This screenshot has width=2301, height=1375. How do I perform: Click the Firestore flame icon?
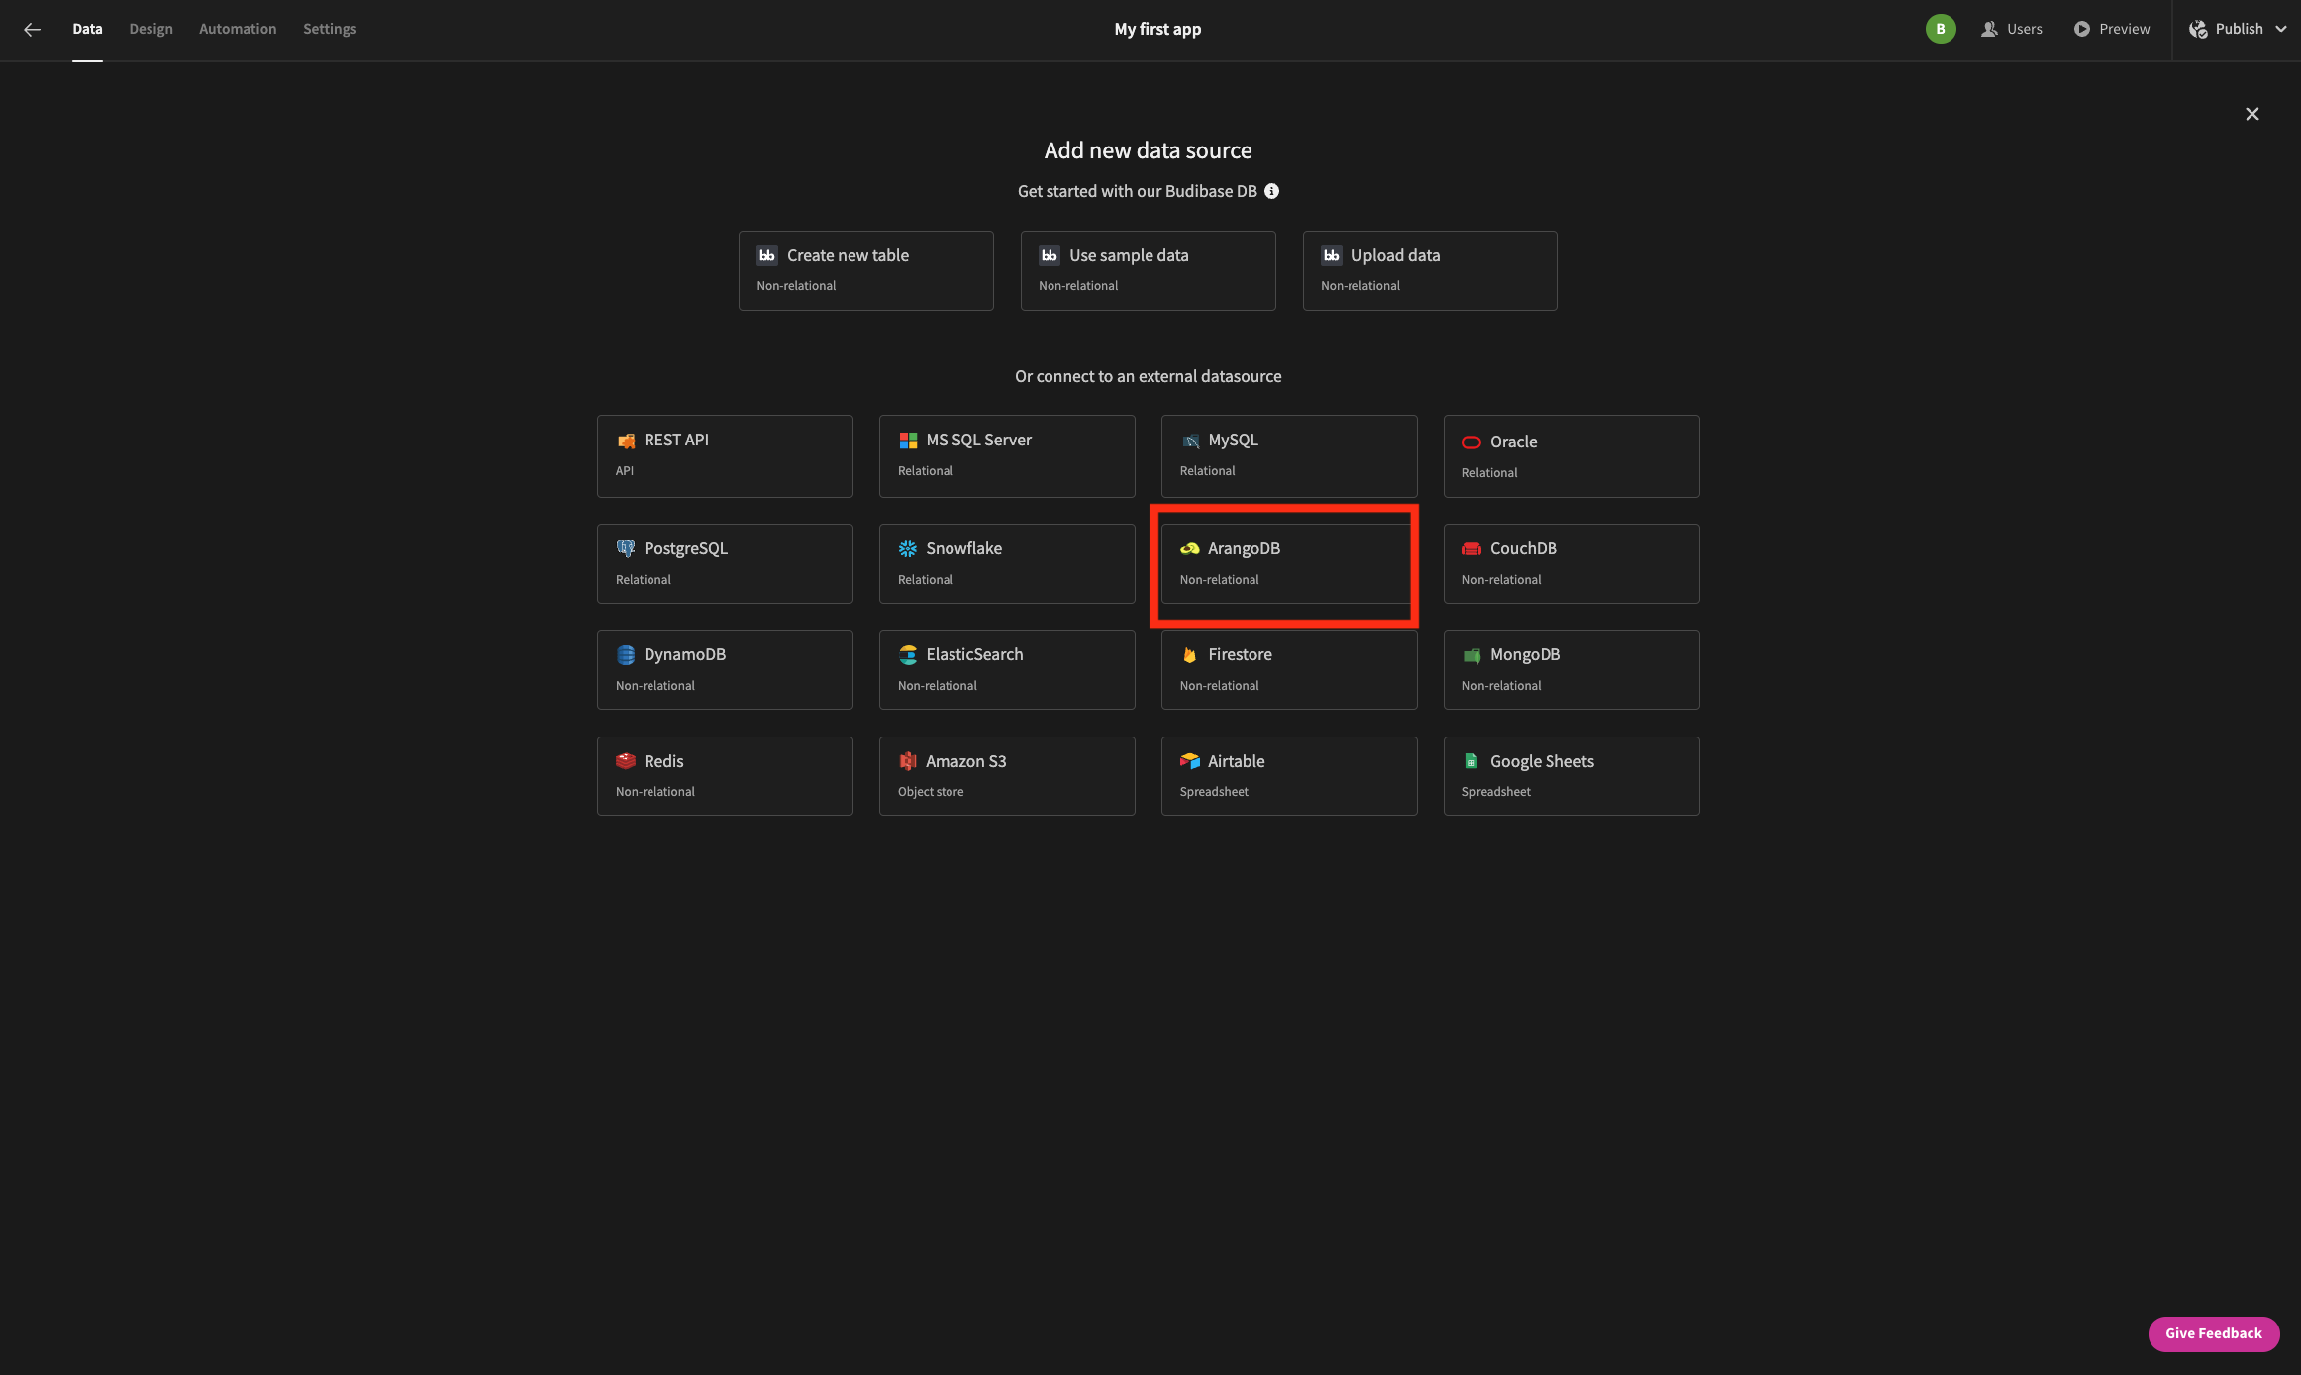point(1190,654)
